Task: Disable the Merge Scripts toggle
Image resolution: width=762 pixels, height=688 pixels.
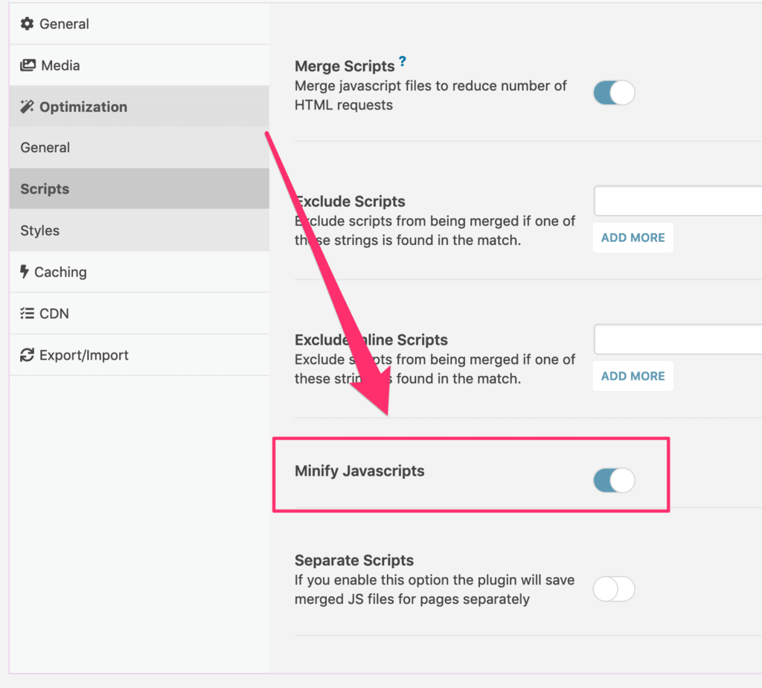Action: pos(613,92)
